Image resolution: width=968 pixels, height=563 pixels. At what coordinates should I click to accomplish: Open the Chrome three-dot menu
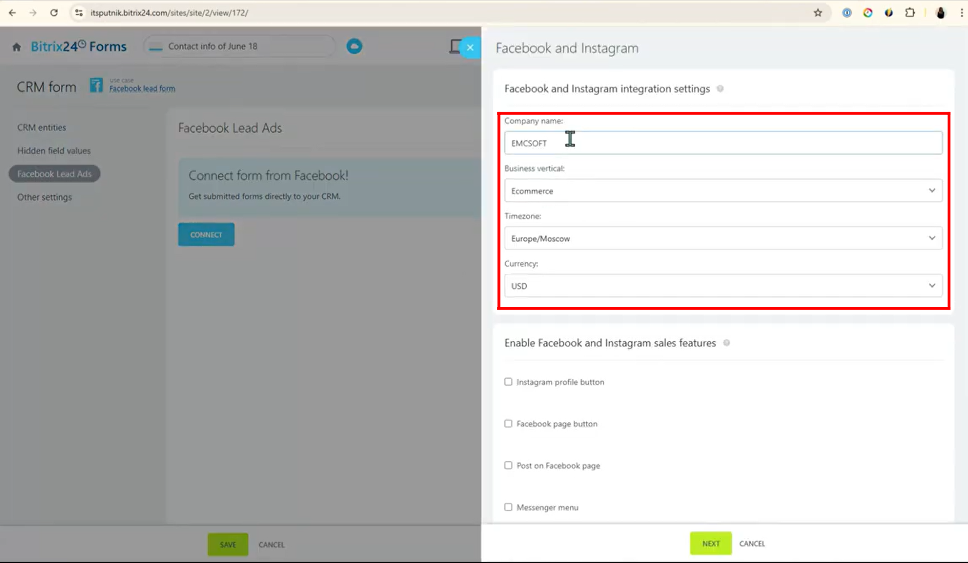961,12
